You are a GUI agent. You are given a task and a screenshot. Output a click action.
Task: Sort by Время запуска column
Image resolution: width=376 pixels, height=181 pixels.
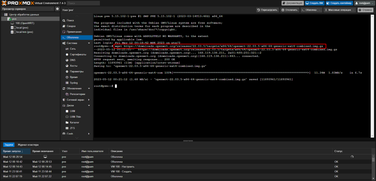(x=15, y=151)
